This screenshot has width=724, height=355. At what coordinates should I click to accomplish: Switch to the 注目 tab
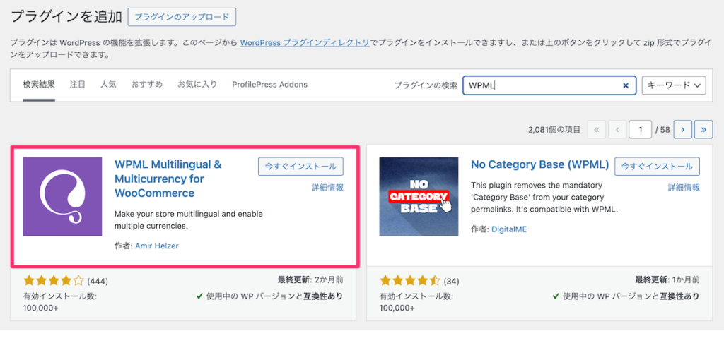coord(78,85)
